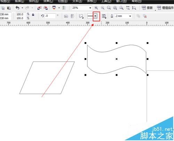This screenshot has width=174, height=141.
Task: Click the Copy icon in standard toolbar
Action: pyautogui.click(x=3, y=8)
